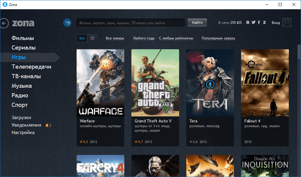Go to Телепередачи section
Image resolution: width=301 pixels, height=177 pixels.
coord(32,67)
